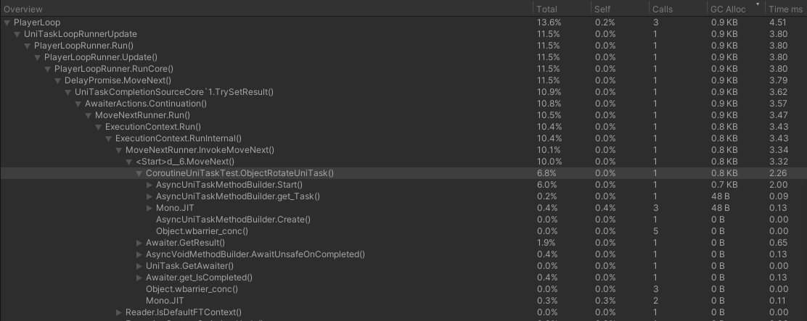The width and height of the screenshot is (807, 321).
Task: Select MoveNextRunner.InvokeMoveNext() entry
Action: point(200,150)
